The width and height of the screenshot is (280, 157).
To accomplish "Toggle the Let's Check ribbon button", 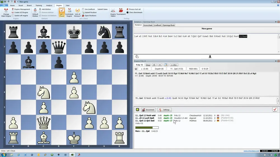I will 62,12.
